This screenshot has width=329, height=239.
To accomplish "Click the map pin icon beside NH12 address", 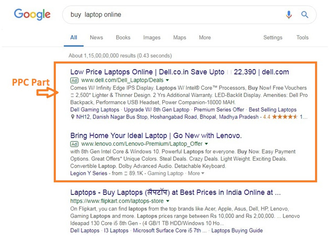I will 72,117.
